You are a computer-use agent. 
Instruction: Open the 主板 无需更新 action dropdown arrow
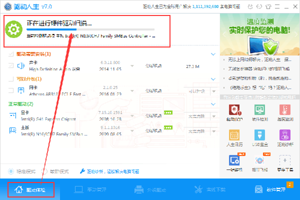(x=214, y=131)
